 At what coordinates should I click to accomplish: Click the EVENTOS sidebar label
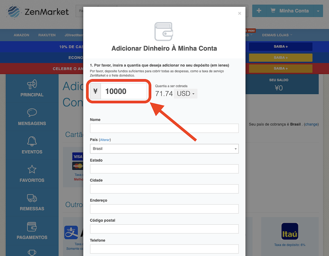coord(32,152)
